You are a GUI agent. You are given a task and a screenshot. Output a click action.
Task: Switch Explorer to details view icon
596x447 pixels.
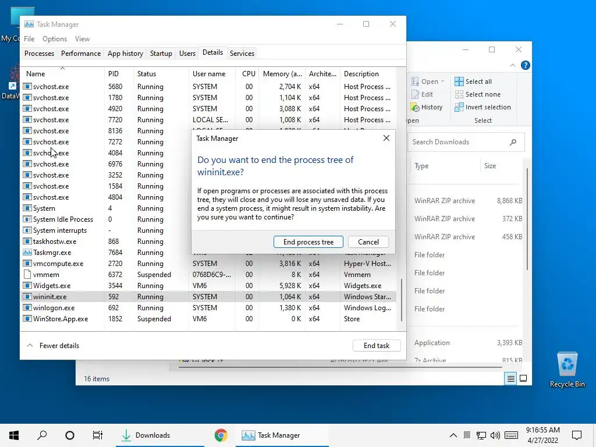(510, 378)
